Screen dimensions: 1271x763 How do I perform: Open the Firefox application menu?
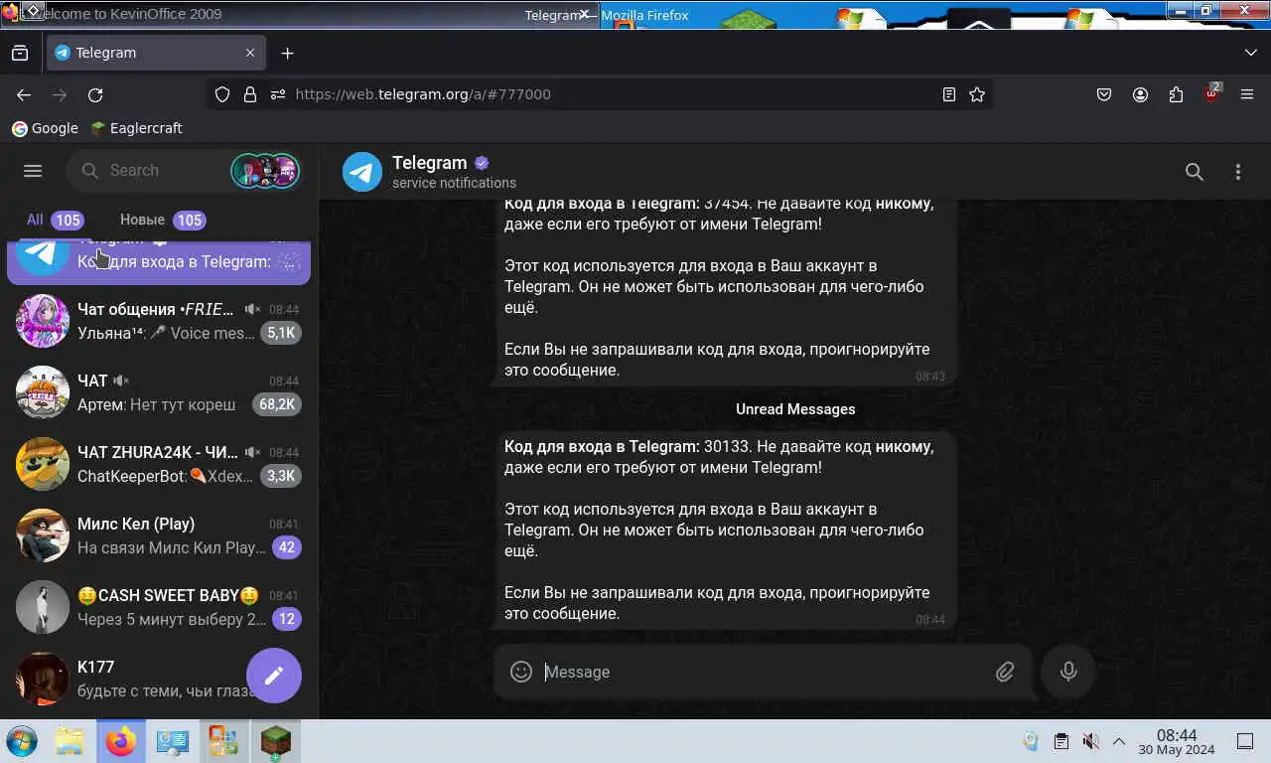[x=1247, y=94]
